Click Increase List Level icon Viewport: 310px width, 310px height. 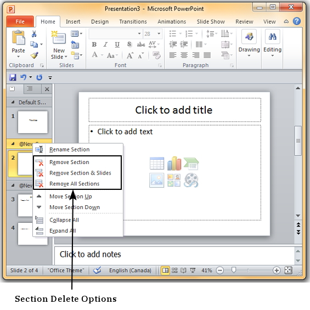point(184,44)
